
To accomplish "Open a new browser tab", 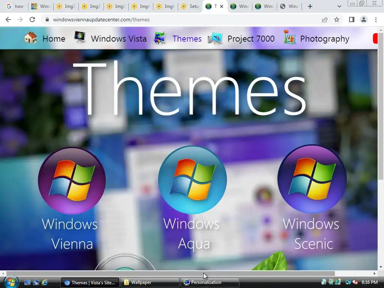I will pyautogui.click(x=310, y=6).
